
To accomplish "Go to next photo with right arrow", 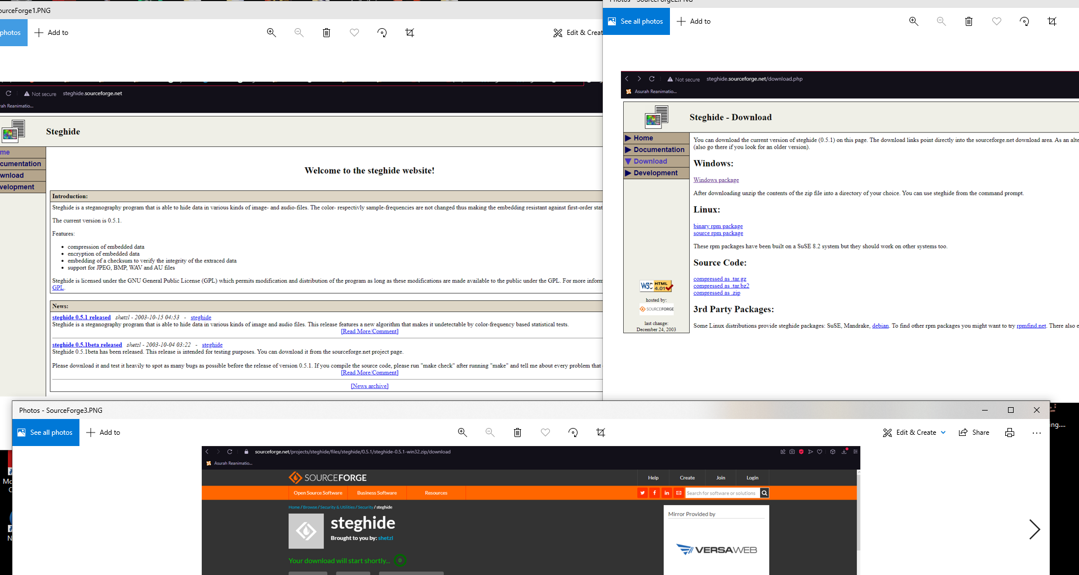I will click(1034, 529).
